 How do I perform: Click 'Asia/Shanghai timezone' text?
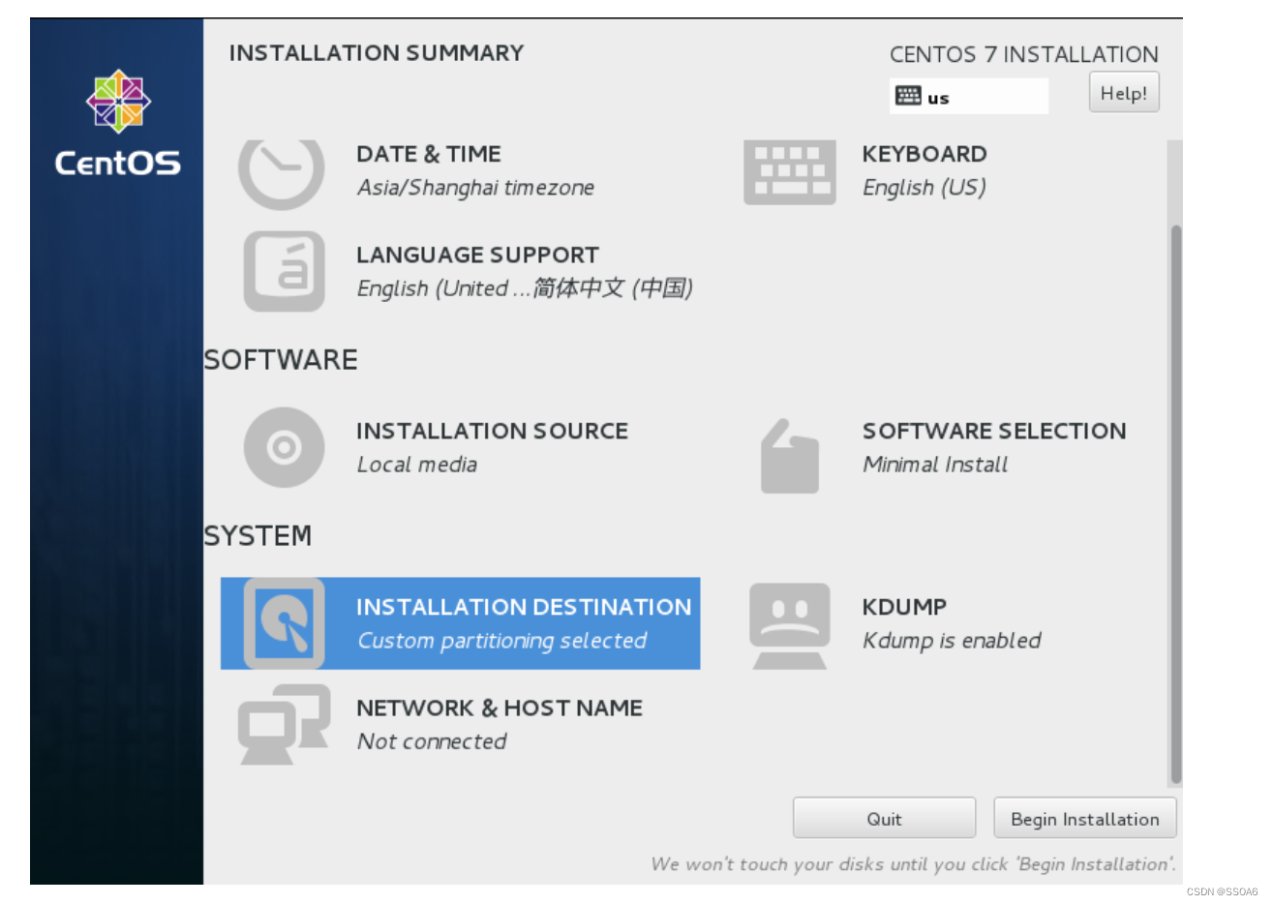coord(475,188)
